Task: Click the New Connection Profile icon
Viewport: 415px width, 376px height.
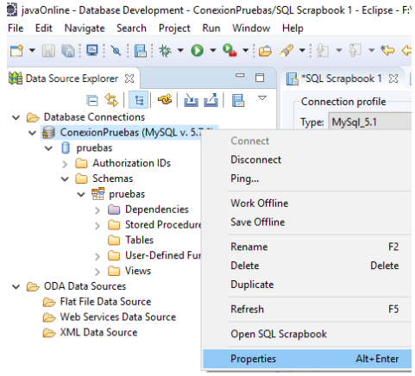Action: coord(165,100)
